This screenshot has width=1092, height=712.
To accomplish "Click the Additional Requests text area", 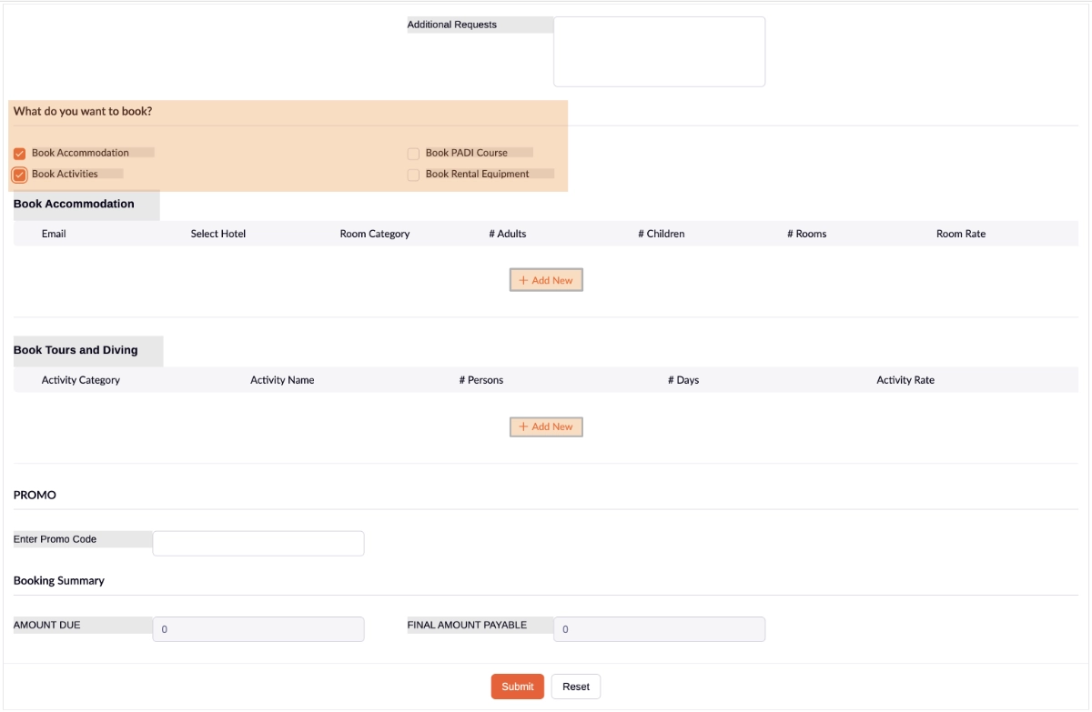I will pyautogui.click(x=659, y=52).
